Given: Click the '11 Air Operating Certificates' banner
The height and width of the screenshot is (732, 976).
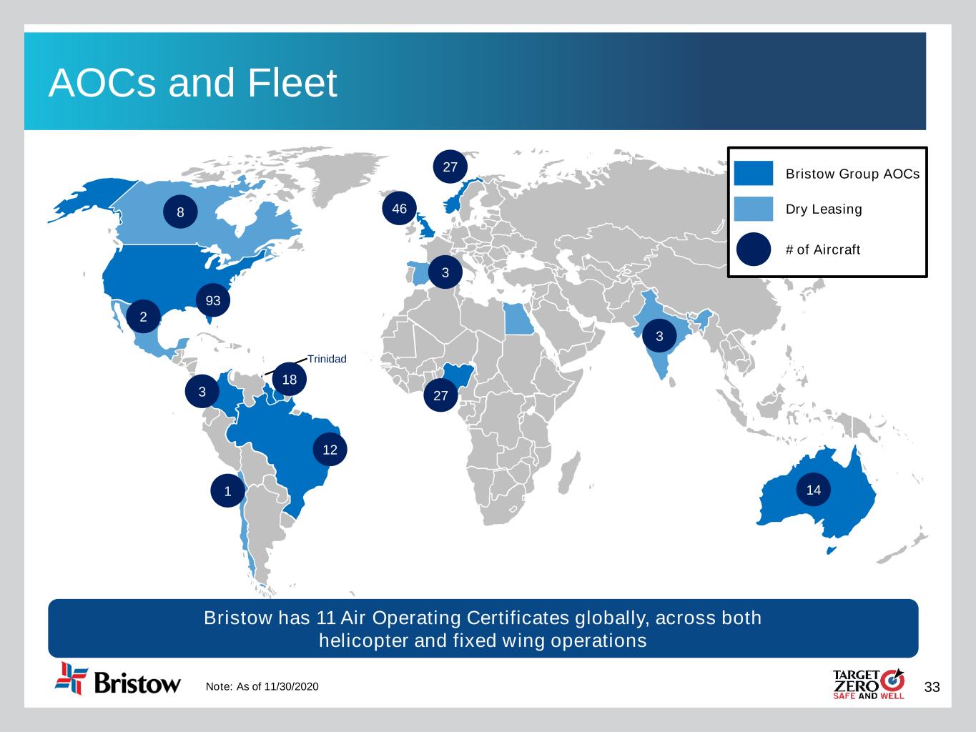Looking at the screenshot, I should coord(483,628).
